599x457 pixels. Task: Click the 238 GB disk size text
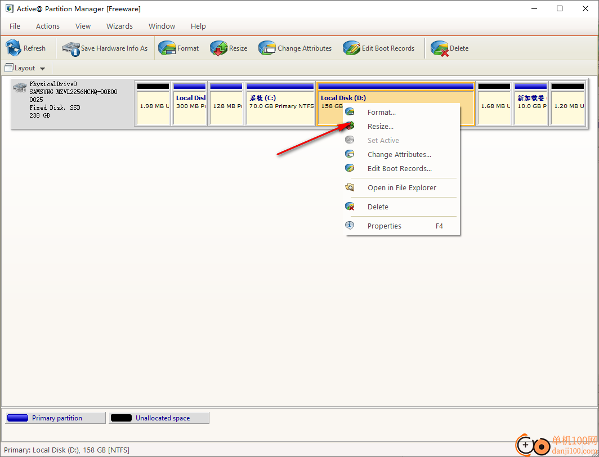[39, 115]
